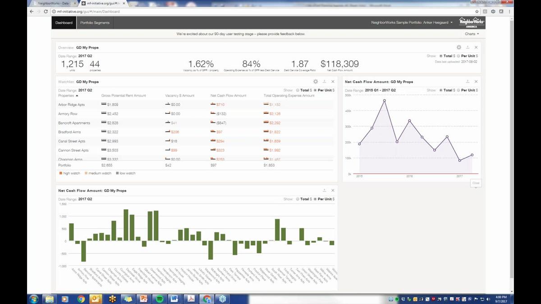Download the Net Cash Flow line chart
The image size is (541, 304).
pos(468,82)
